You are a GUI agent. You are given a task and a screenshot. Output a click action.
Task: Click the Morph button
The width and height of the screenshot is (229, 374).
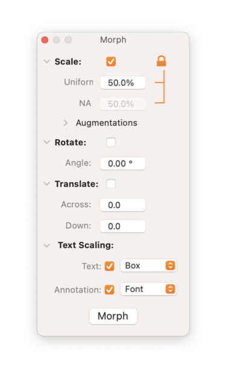[x=113, y=316]
